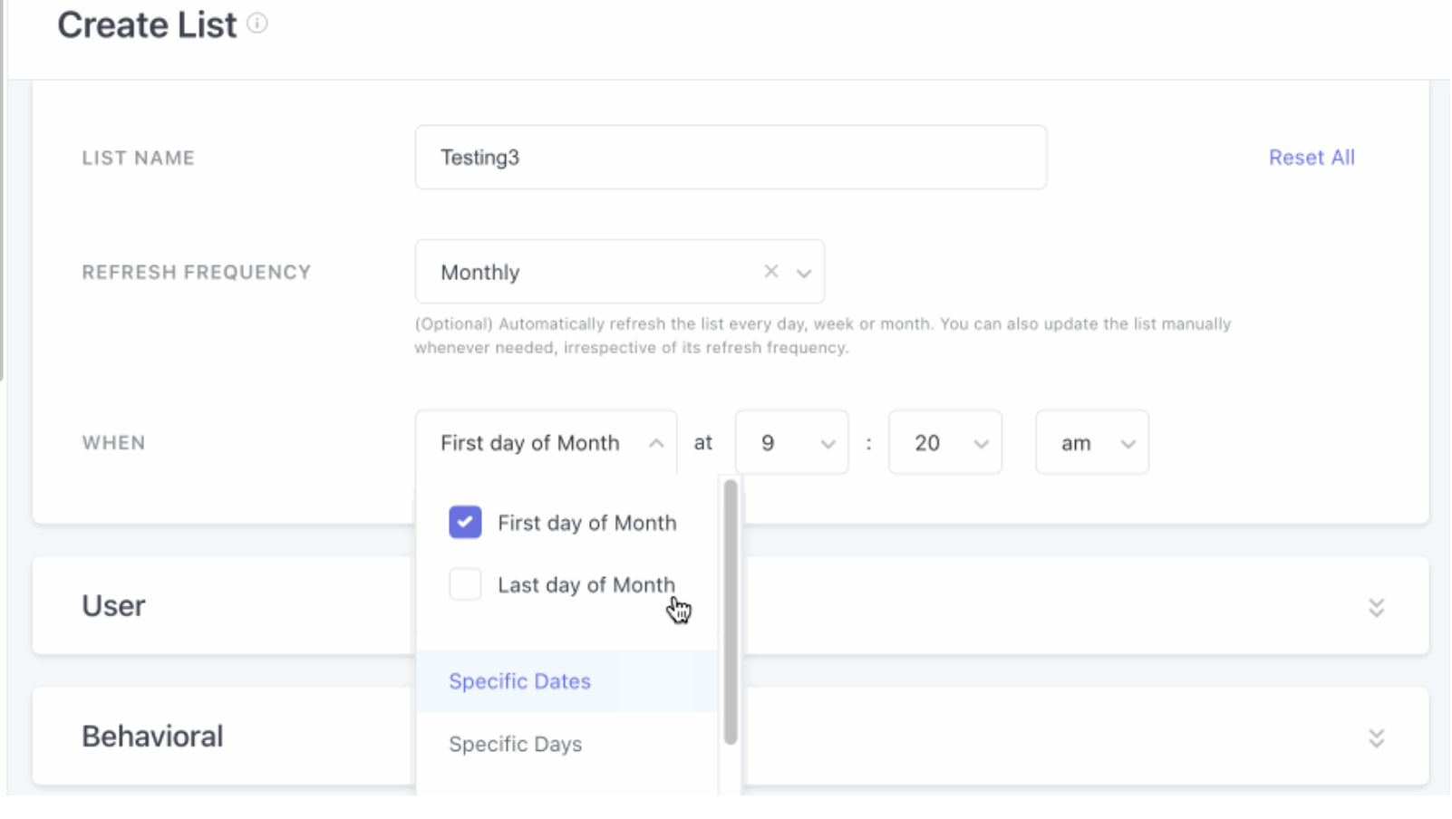Uncheck the First day of Month checkbox

[465, 523]
